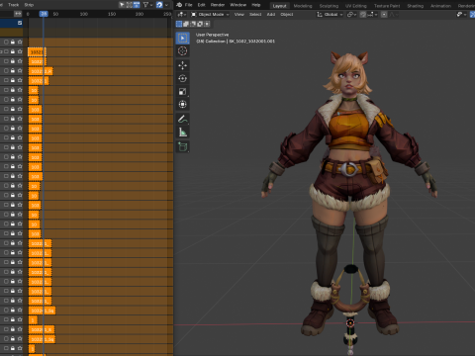Image resolution: width=475 pixels, height=356 pixels.
Task: Toggle solo star on the '_R' strip track
Action: coord(20,70)
